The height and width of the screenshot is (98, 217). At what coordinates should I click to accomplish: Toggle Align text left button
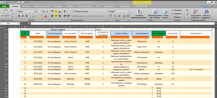pyautogui.click(x=52, y=16)
